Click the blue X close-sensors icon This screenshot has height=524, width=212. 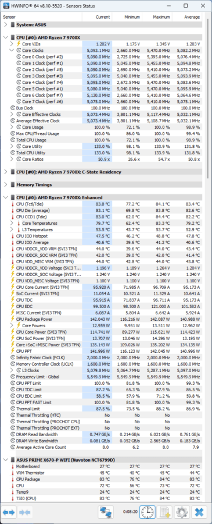click(200, 512)
